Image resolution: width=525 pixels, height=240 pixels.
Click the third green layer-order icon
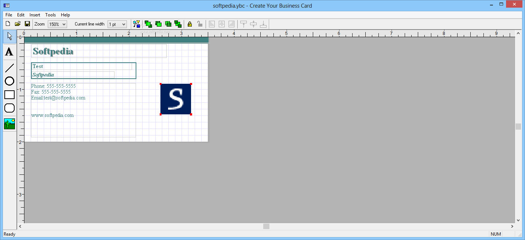[168, 24]
